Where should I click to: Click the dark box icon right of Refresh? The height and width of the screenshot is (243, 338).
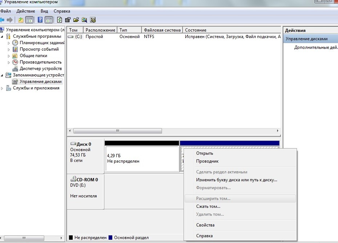click(x=68, y=20)
